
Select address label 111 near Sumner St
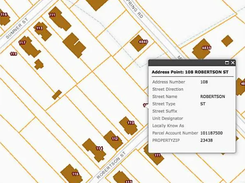click(52, 15)
